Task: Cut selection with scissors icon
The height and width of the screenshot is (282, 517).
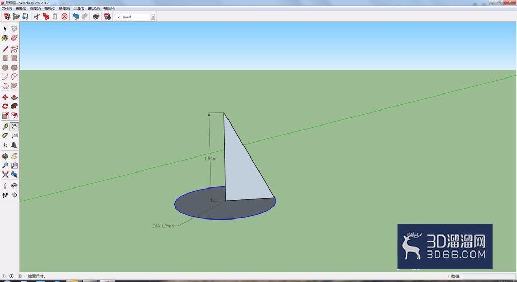Action: [37, 17]
